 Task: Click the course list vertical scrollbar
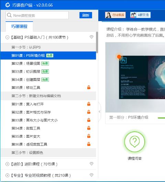pos(97,42)
